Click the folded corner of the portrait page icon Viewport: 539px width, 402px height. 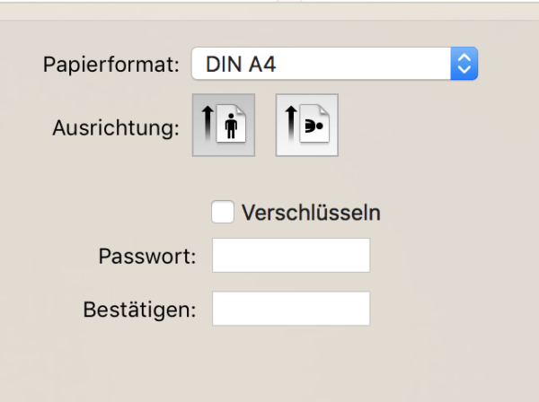pyautogui.click(x=241, y=109)
